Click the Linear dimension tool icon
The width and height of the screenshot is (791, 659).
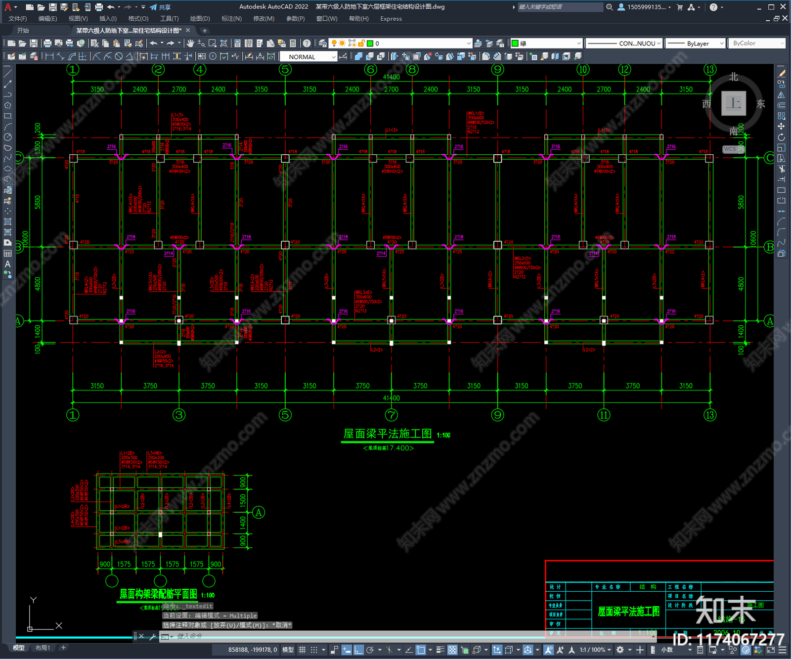49,56
